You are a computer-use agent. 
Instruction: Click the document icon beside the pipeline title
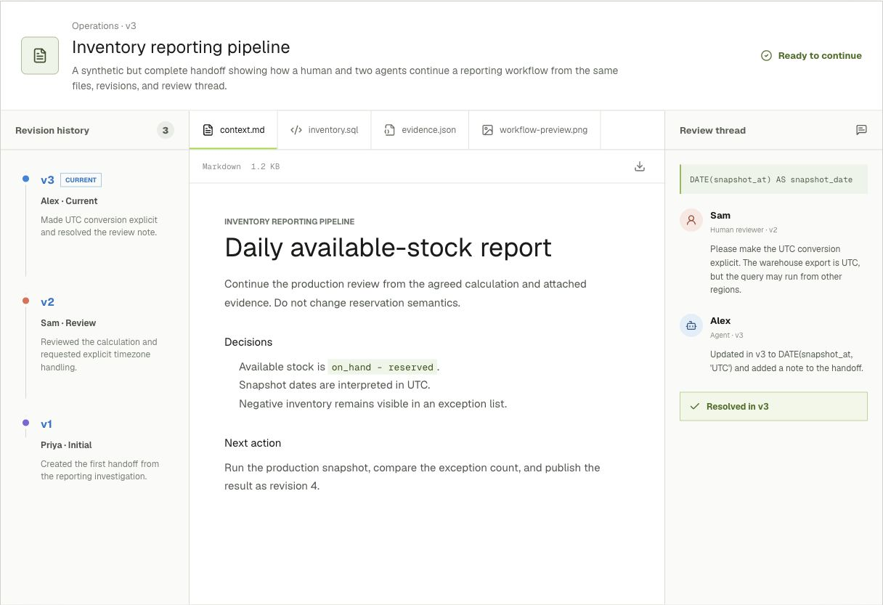coord(40,55)
